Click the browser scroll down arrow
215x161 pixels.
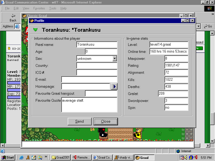pos(212,141)
